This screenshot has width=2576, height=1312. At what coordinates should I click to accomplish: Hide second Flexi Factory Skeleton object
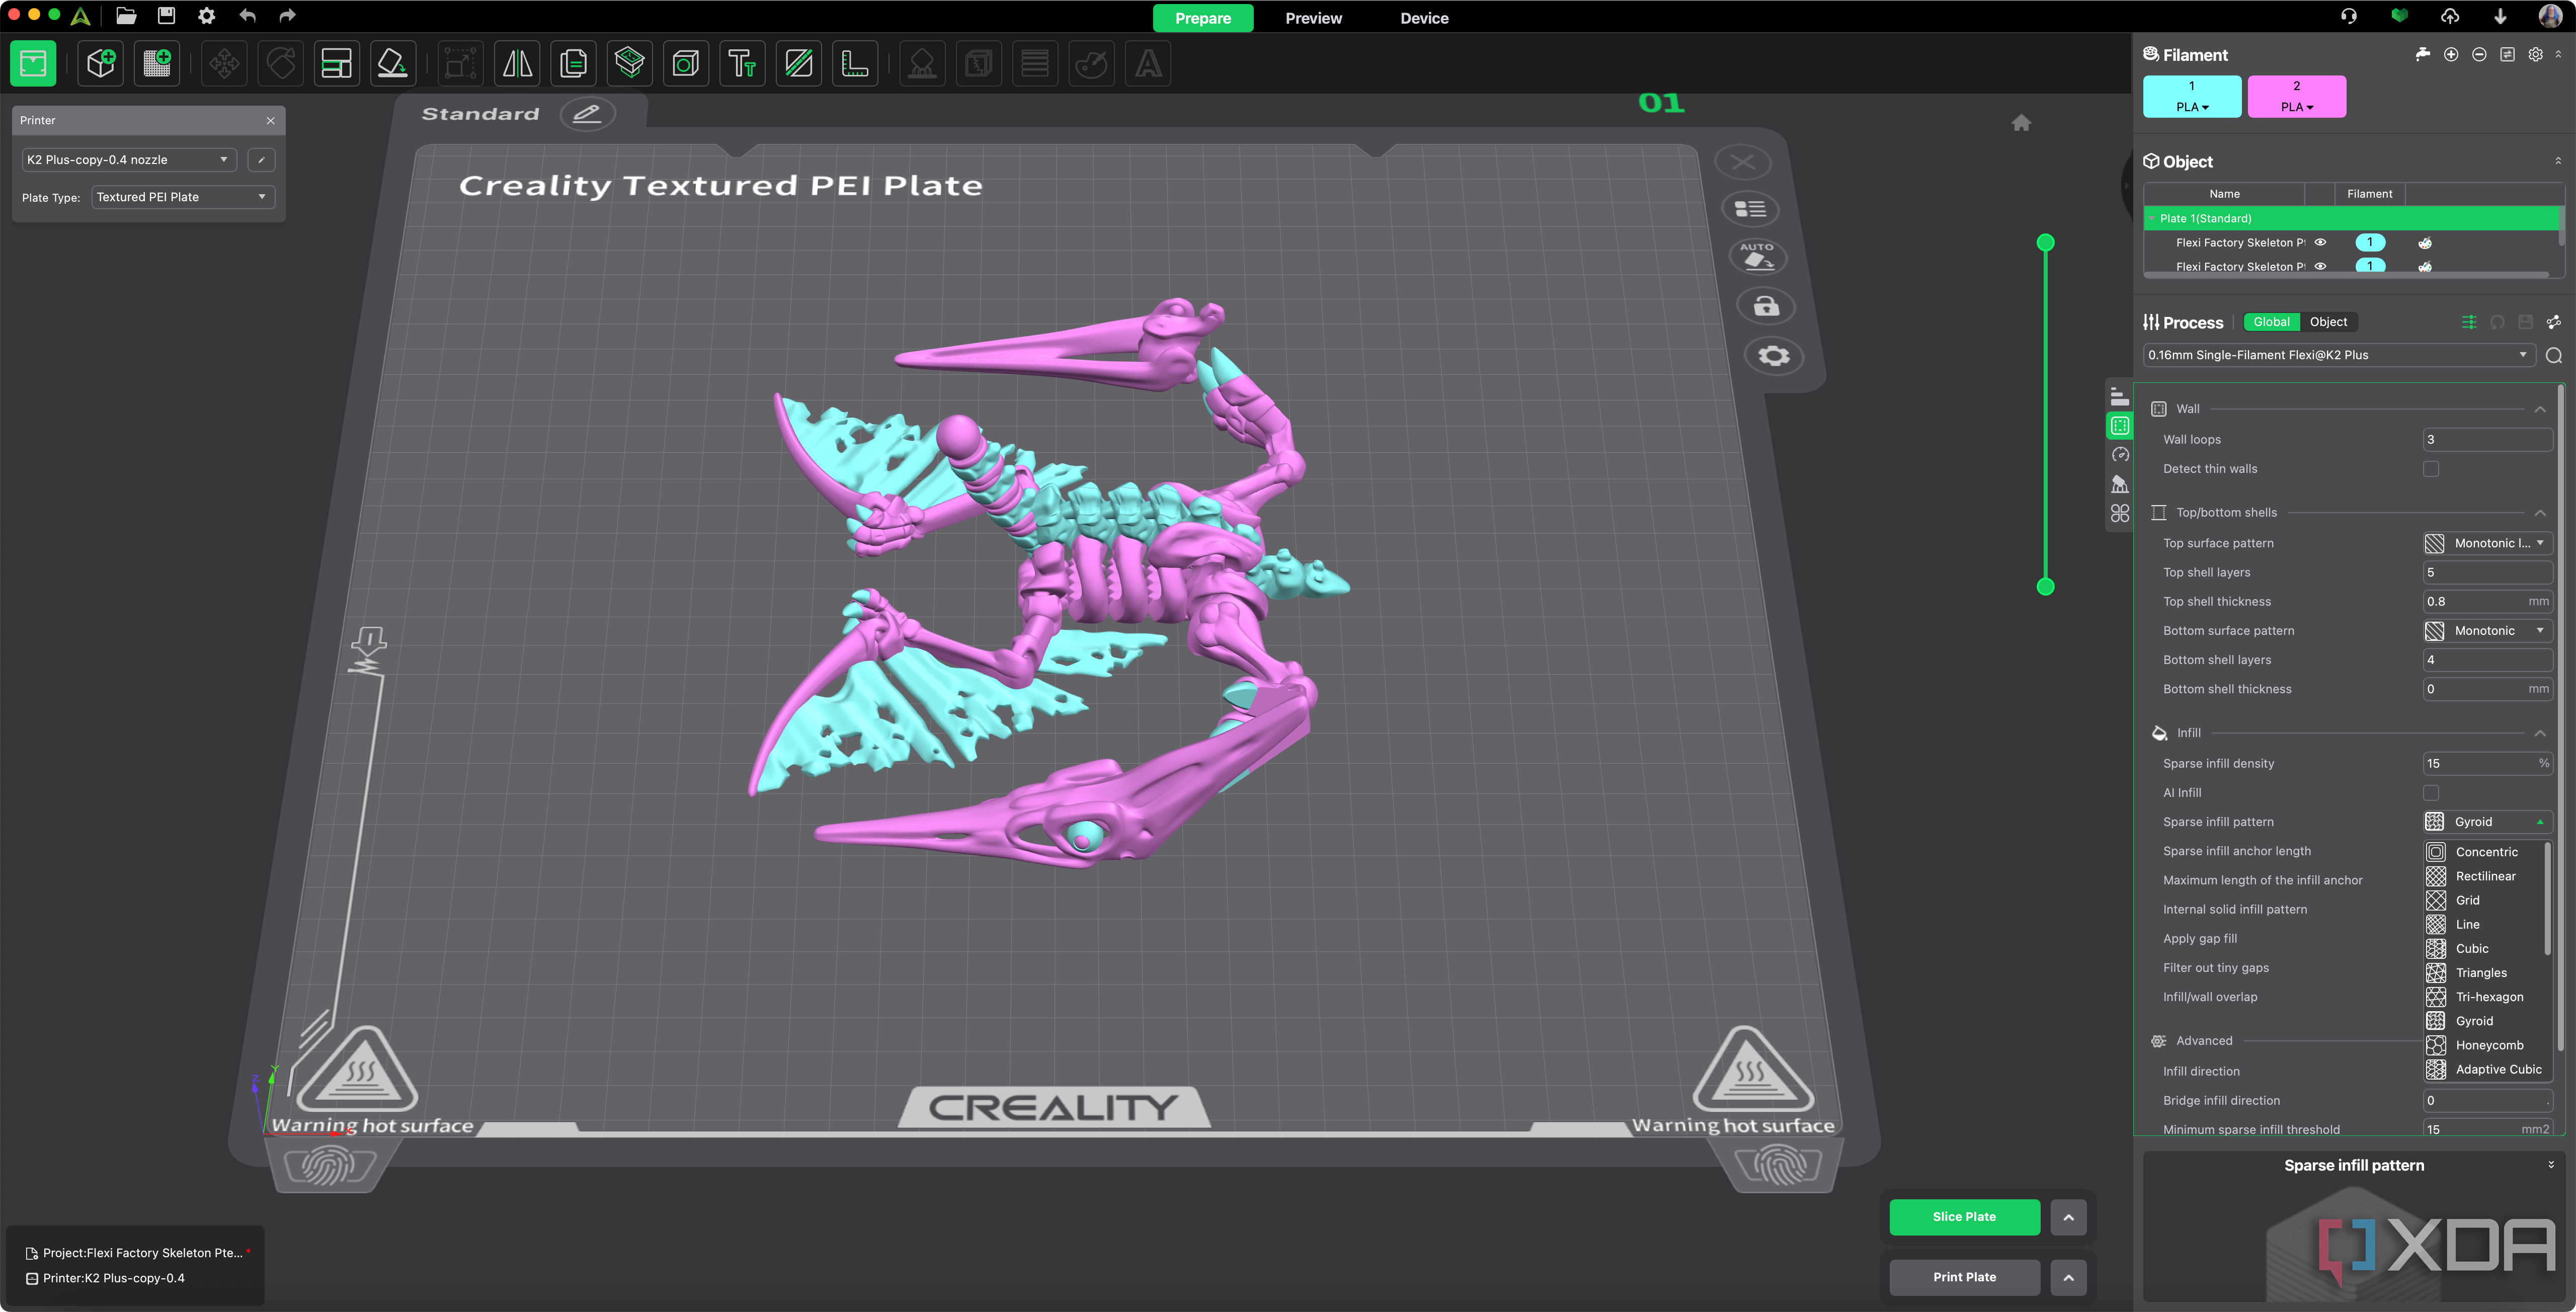pyautogui.click(x=2320, y=266)
